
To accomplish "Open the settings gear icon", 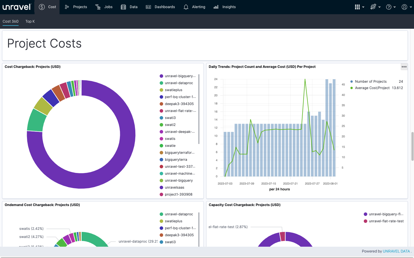I will (373, 7).
